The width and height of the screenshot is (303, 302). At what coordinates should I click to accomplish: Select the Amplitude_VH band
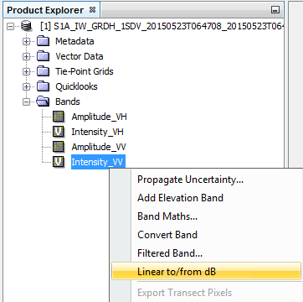point(99,117)
